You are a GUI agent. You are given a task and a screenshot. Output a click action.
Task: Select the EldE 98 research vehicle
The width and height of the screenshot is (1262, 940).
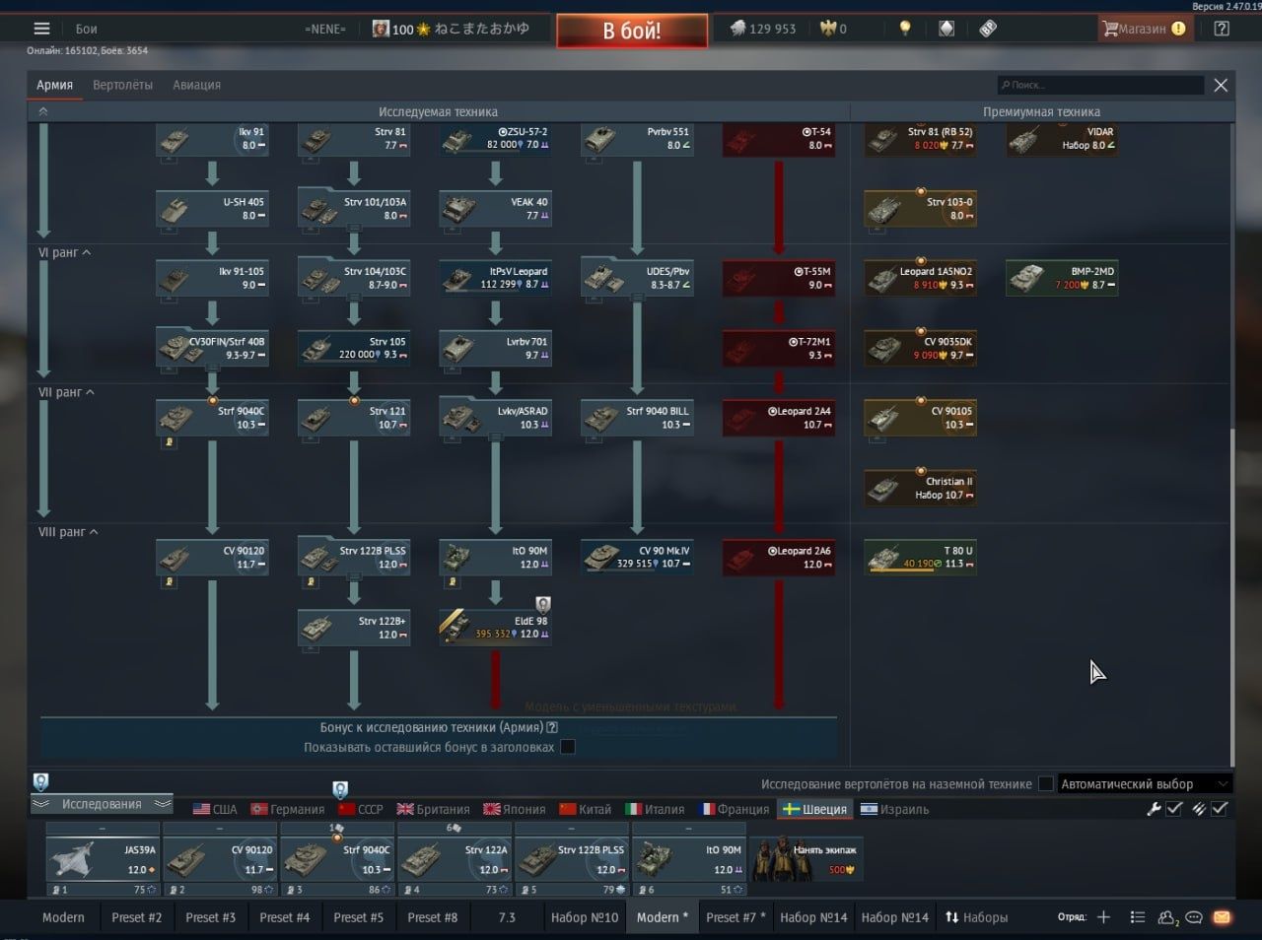pos(495,627)
